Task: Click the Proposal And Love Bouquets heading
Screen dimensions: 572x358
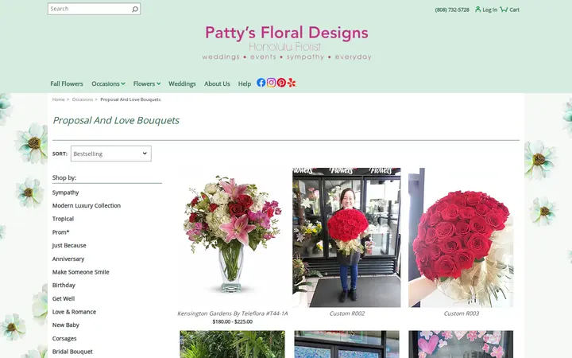Action: (x=116, y=121)
